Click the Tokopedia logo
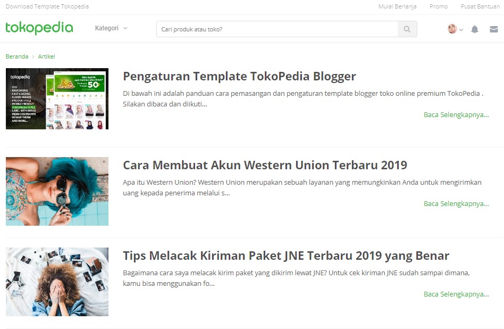Screen dimensions: 504x329 pyautogui.click(x=39, y=27)
